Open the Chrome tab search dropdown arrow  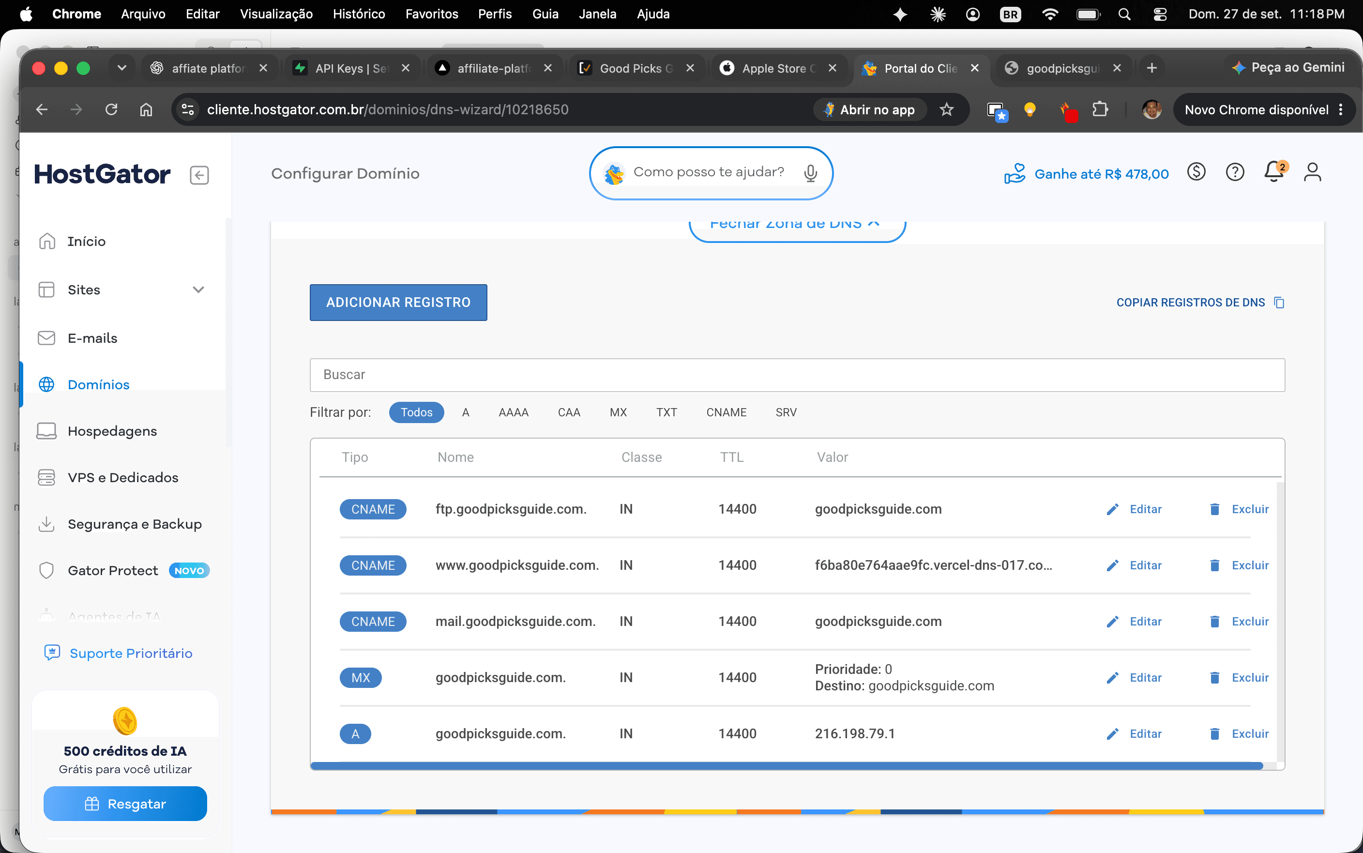[x=121, y=68]
